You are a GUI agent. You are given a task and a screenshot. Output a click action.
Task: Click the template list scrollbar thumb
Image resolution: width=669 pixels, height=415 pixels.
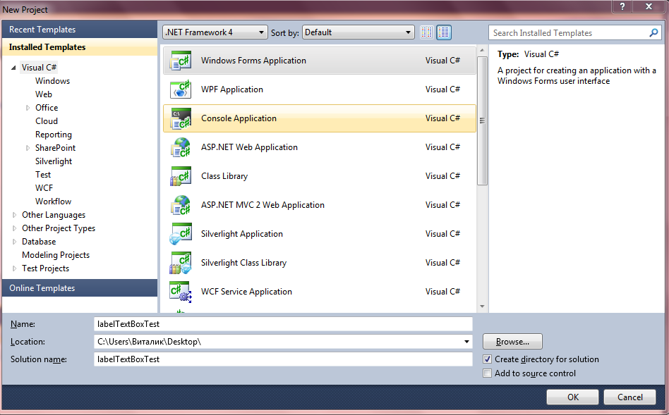[482, 120]
